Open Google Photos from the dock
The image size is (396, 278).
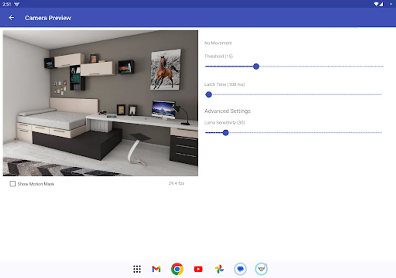pos(219,269)
